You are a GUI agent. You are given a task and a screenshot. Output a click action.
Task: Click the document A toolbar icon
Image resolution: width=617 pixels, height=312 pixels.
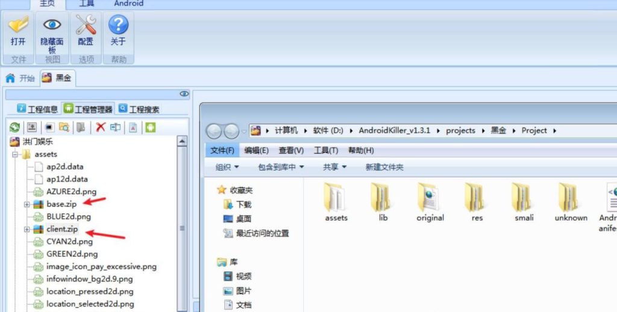click(x=133, y=127)
